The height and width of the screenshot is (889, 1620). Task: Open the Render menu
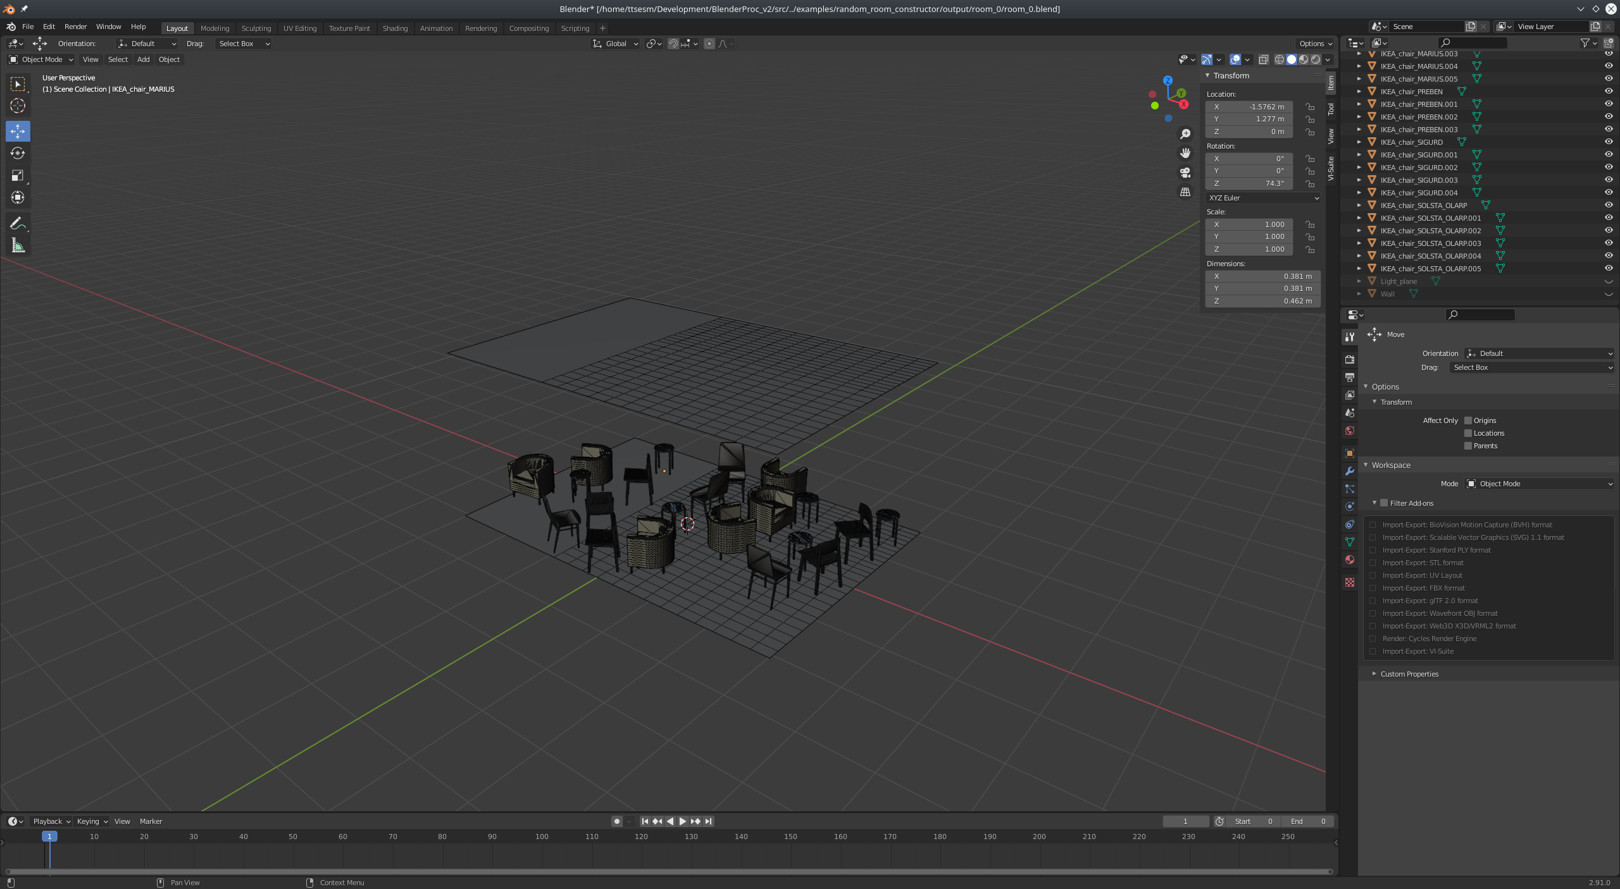tap(75, 27)
